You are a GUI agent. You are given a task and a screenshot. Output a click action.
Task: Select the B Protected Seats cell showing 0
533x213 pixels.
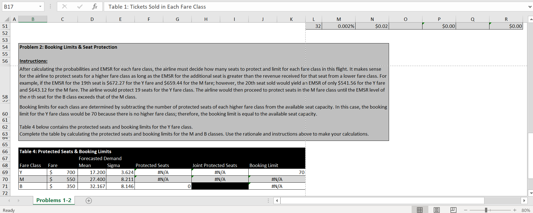click(163, 186)
